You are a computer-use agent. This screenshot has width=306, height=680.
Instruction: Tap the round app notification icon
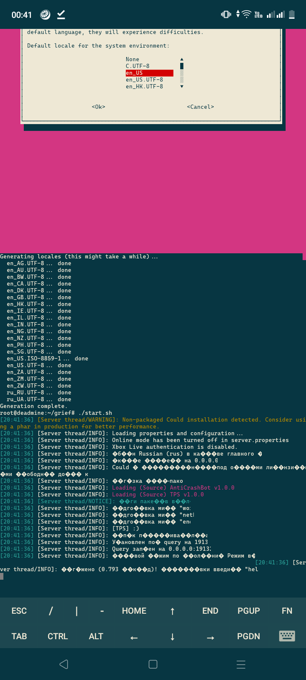coord(45,15)
